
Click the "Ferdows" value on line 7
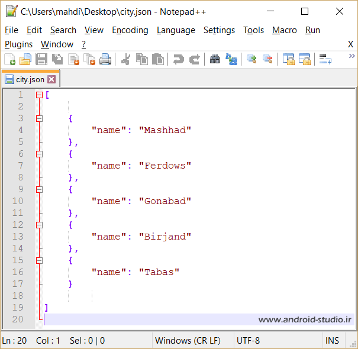[165, 166]
